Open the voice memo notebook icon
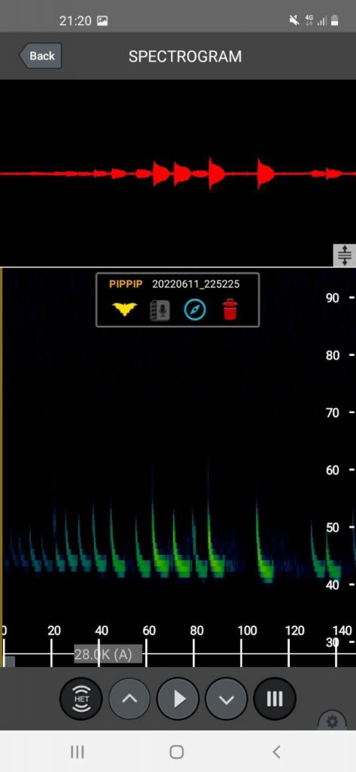 (x=160, y=310)
